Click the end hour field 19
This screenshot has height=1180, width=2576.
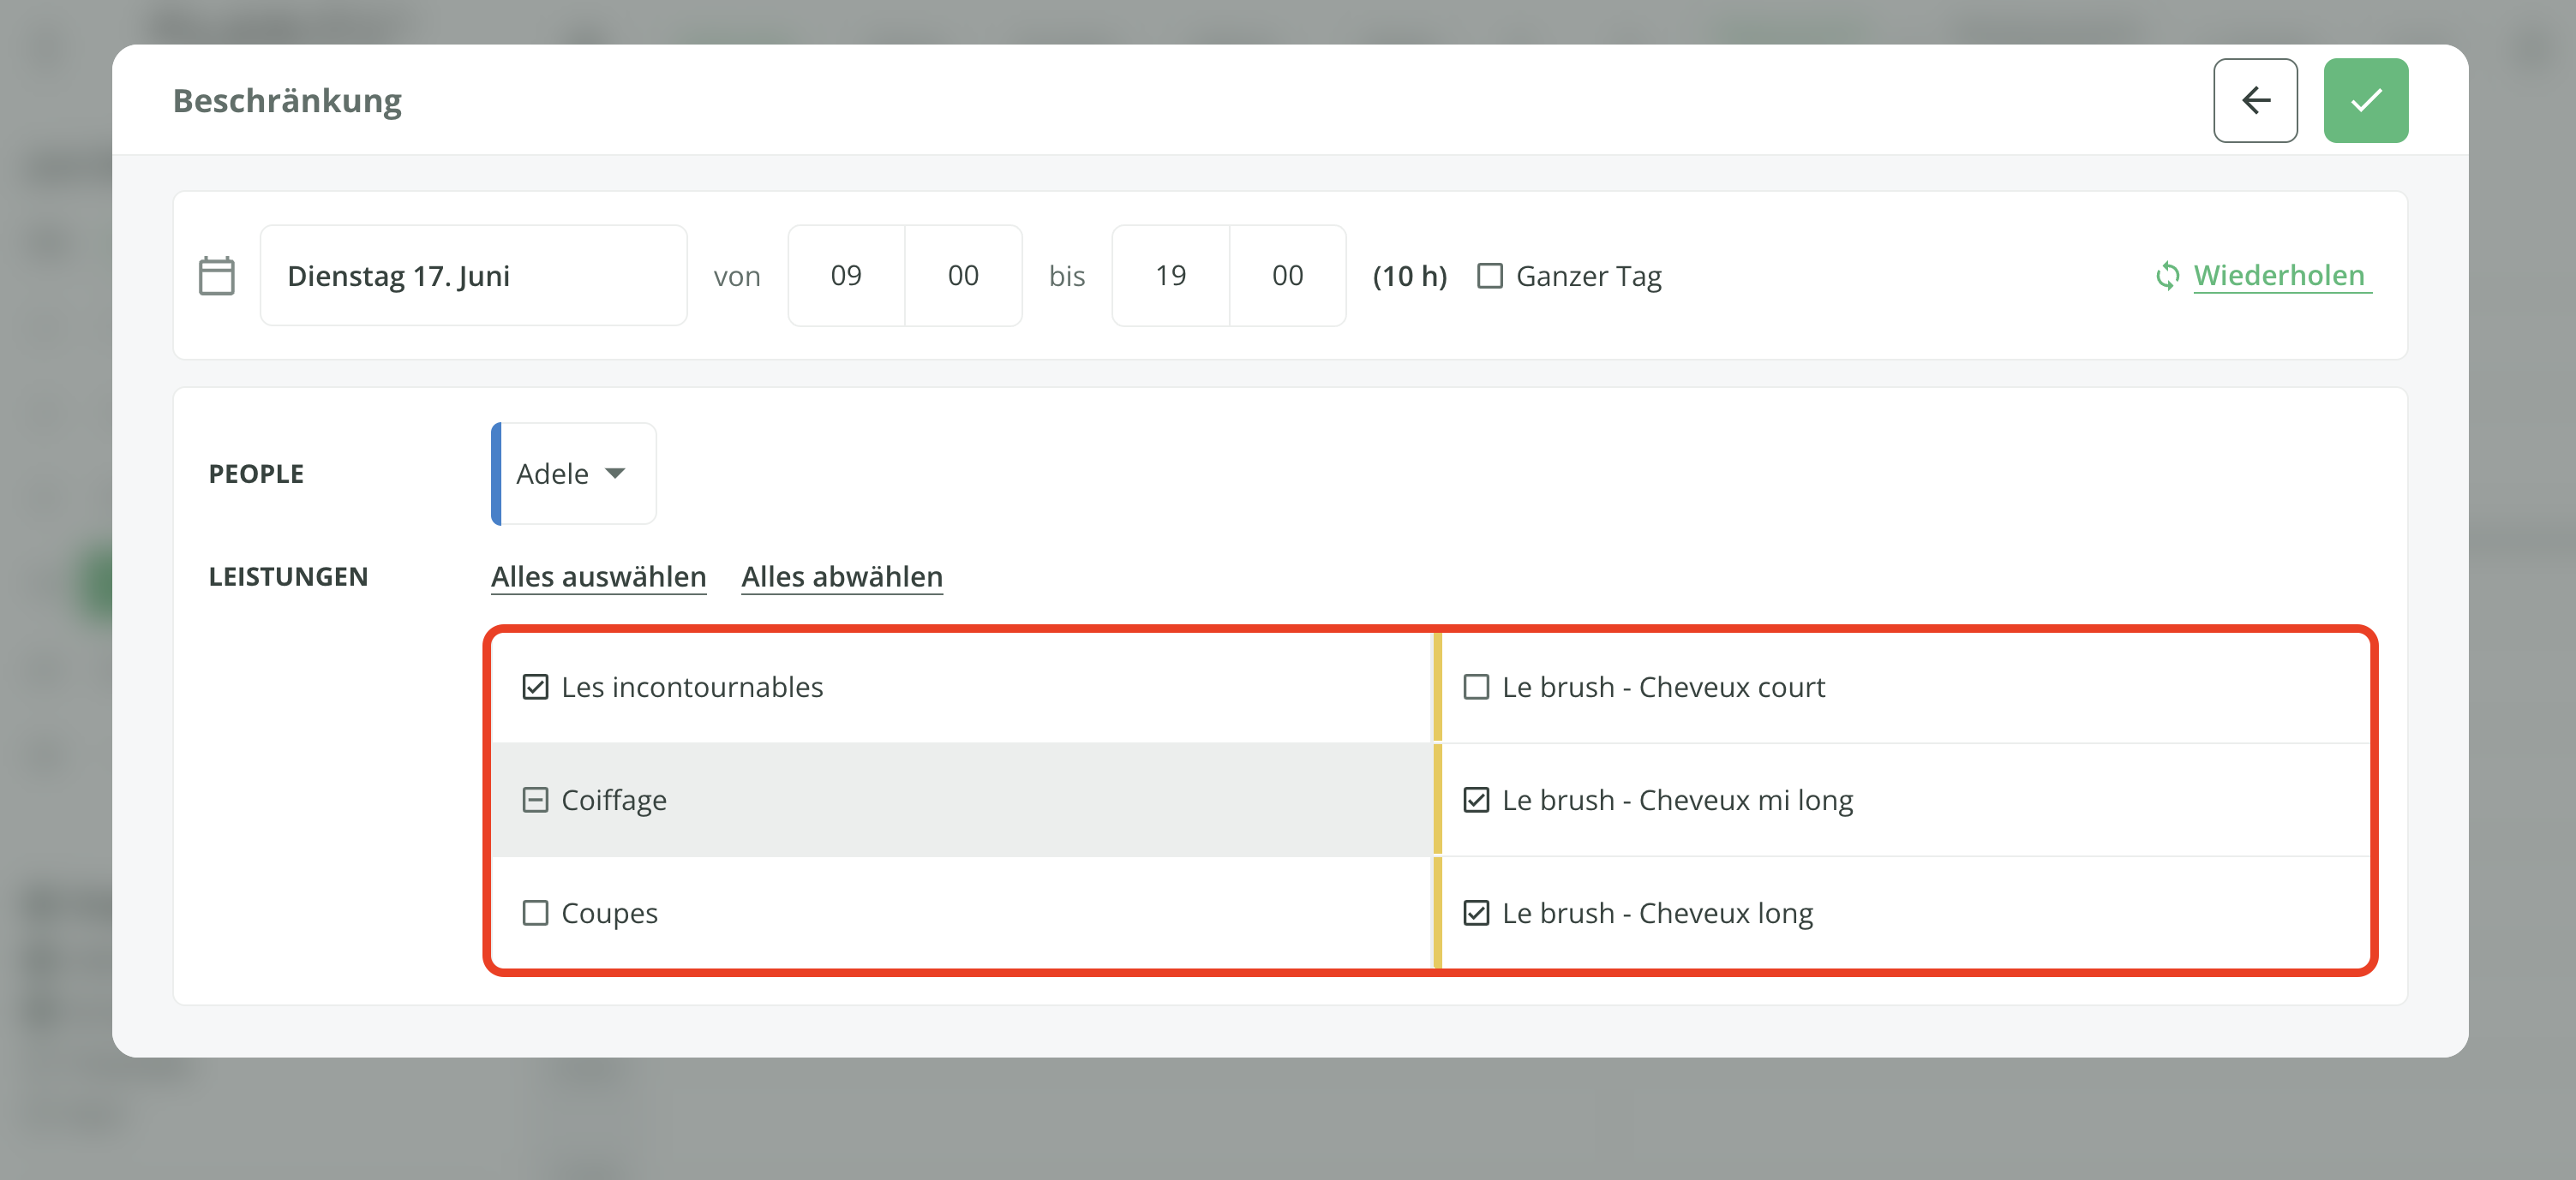click(x=1169, y=276)
